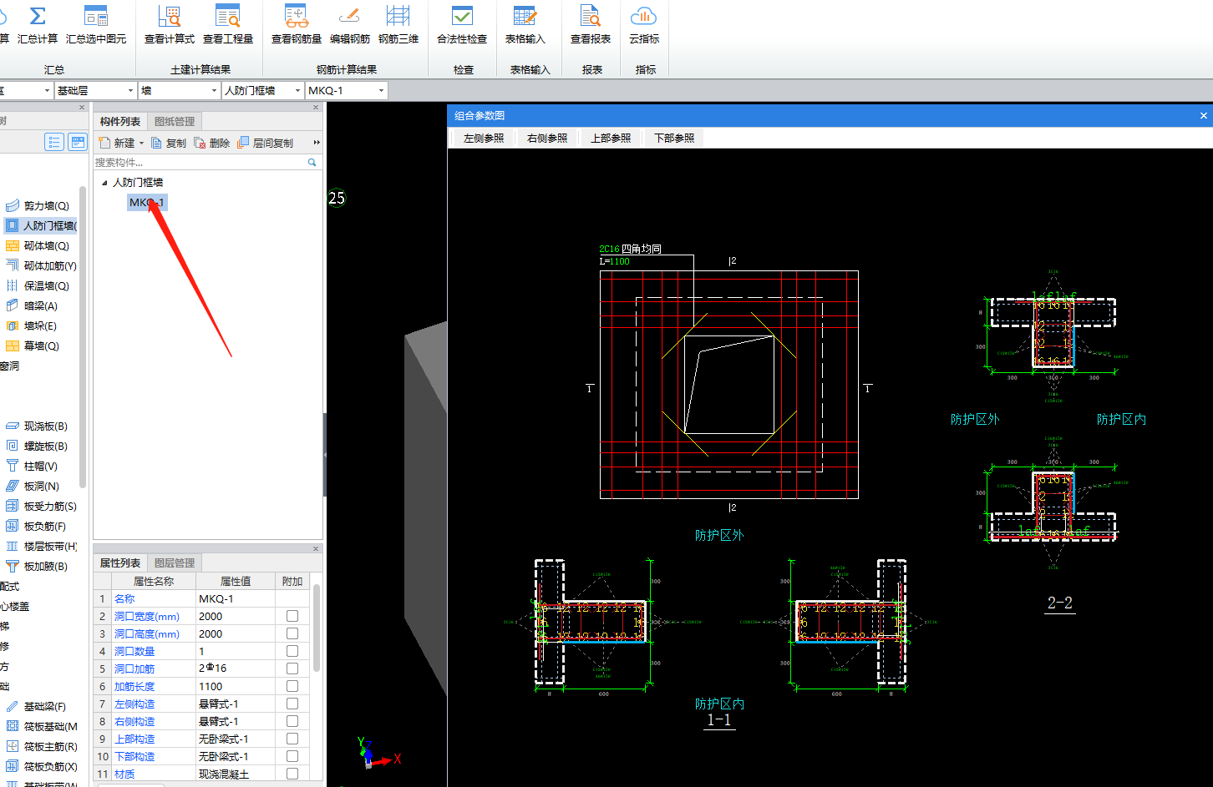Tick 附加 checkbox for 上部构造
Viewport: 1213px width, 787px height.
click(x=292, y=739)
